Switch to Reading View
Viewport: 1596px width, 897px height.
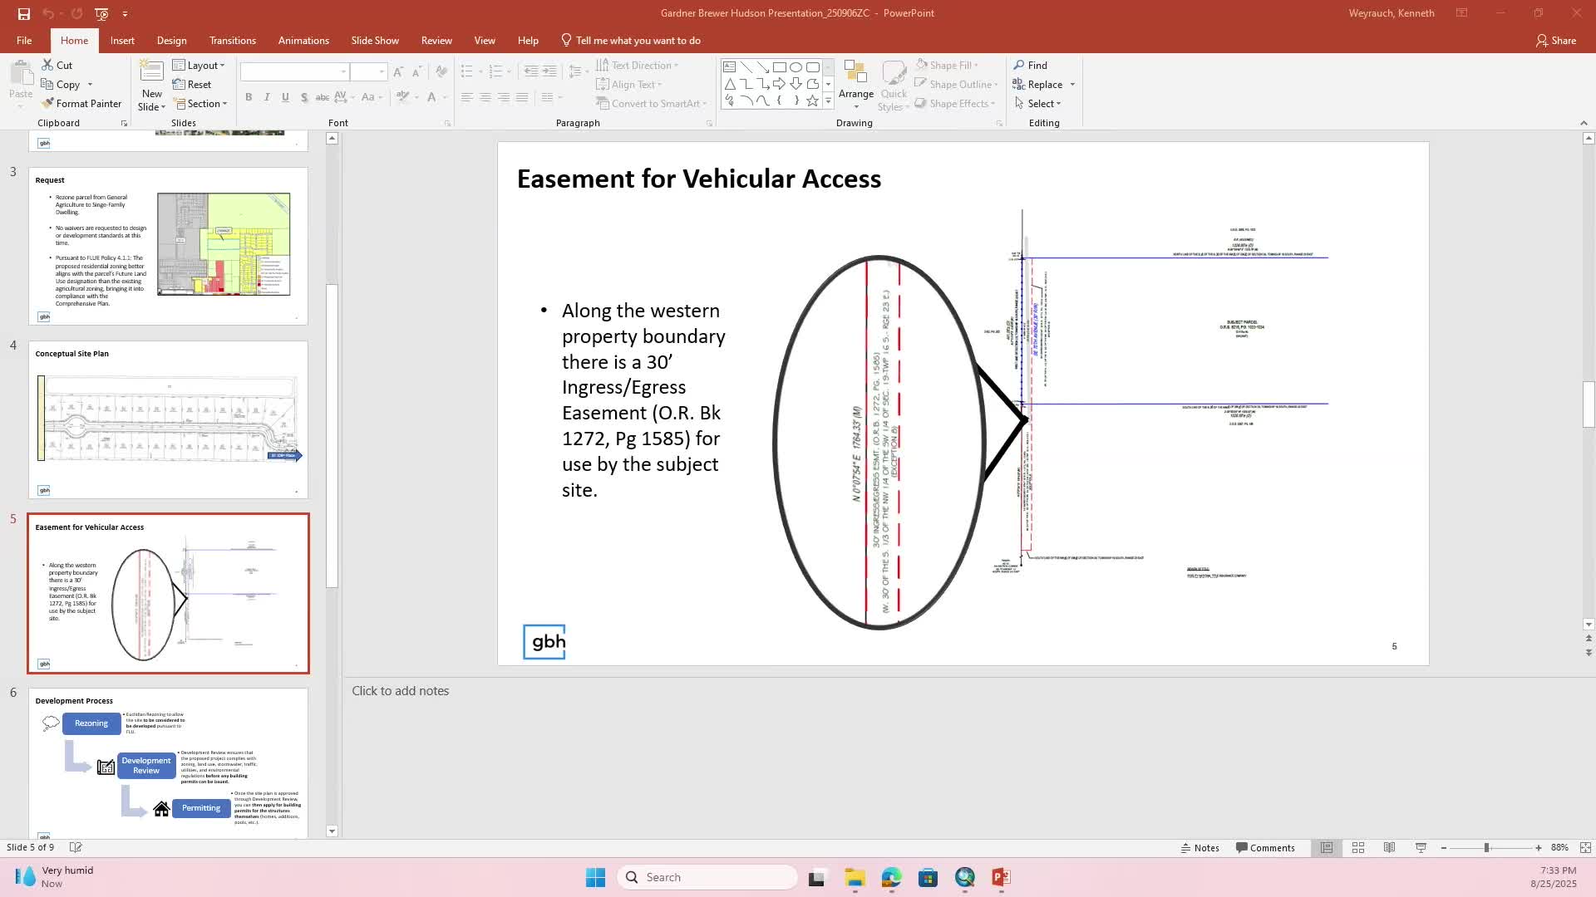click(x=1389, y=848)
